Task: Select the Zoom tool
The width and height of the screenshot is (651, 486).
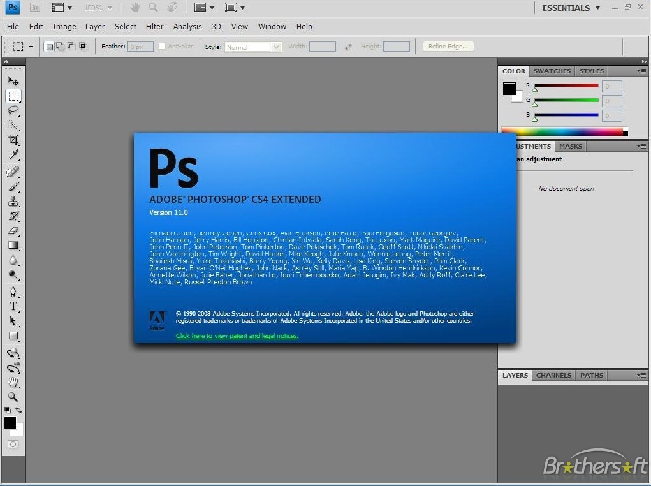Action: tap(13, 396)
